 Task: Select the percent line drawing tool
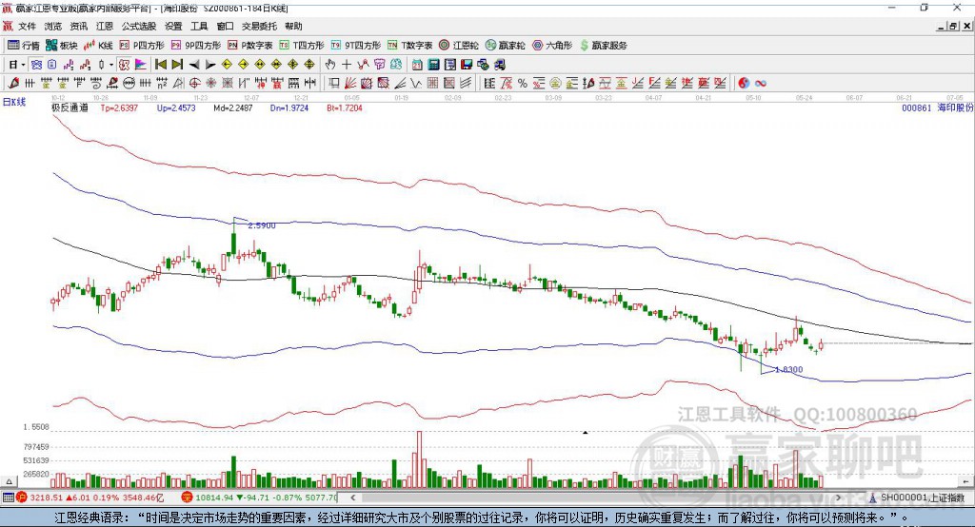(523, 84)
